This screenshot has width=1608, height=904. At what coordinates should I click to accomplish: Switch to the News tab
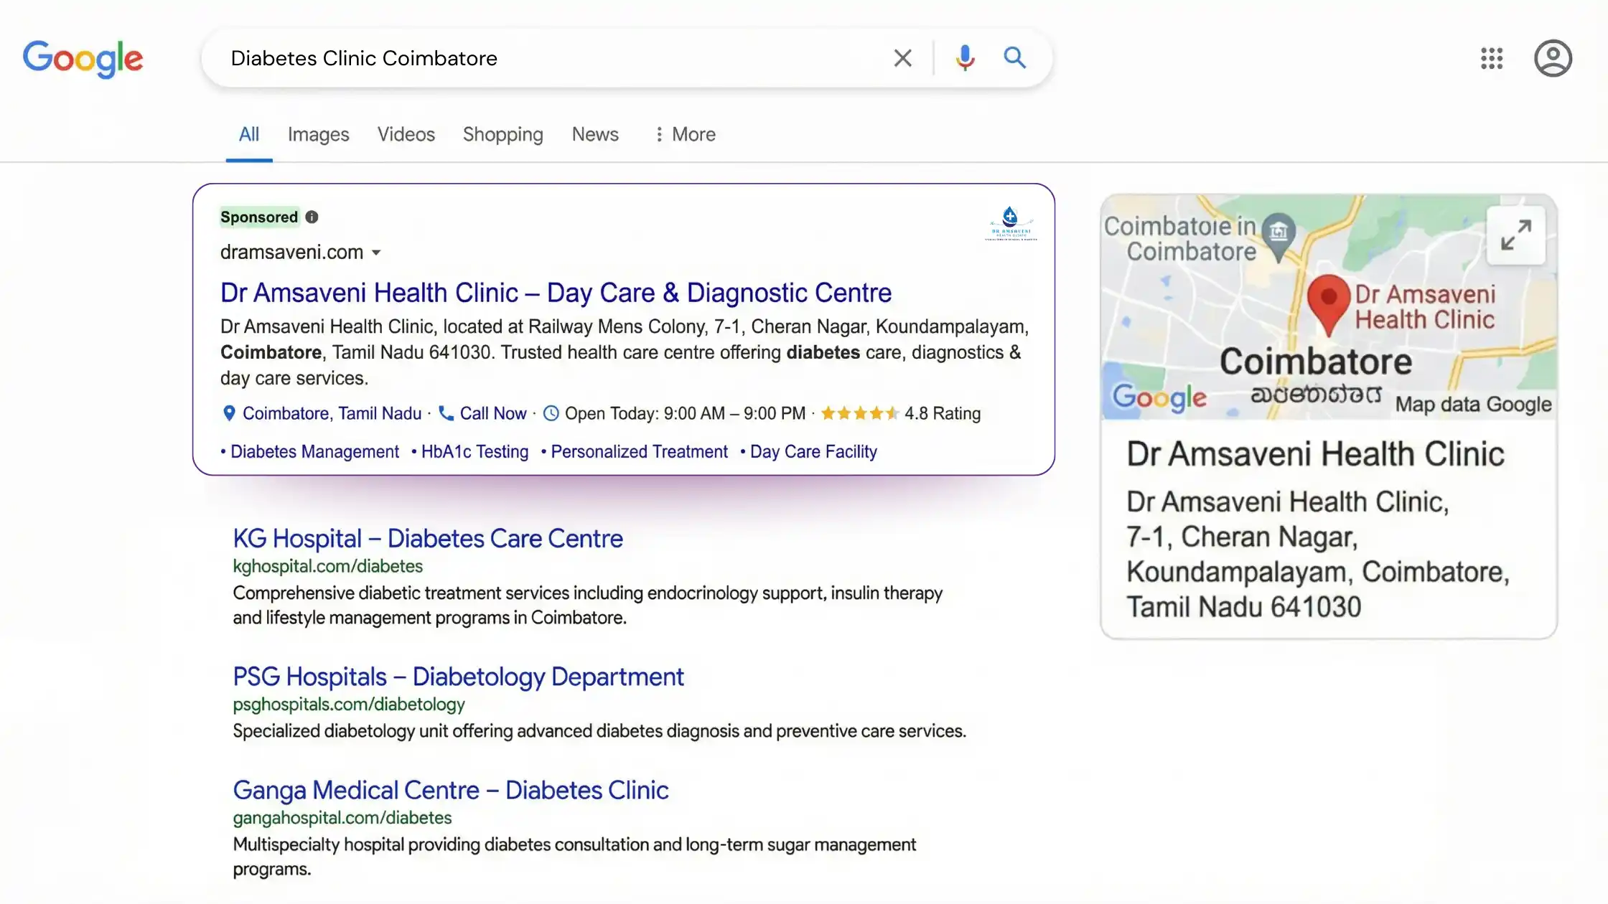click(x=594, y=134)
